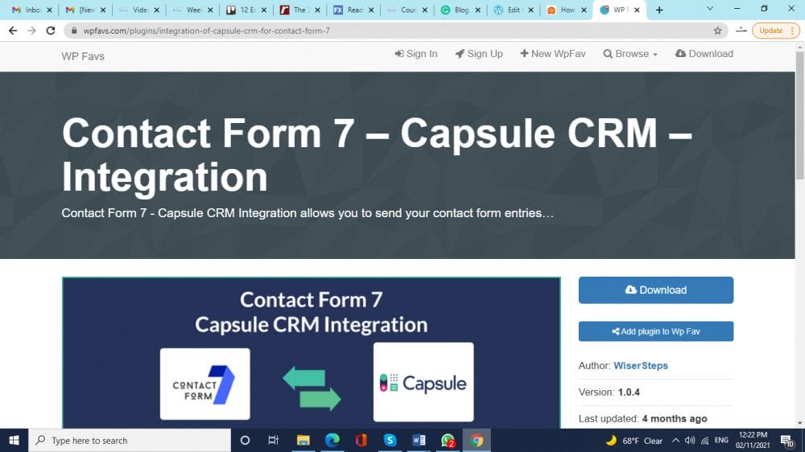Bookmark this page with the star icon
Image resolution: width=805 pixels, height=452 pixels.
[717, 31]
